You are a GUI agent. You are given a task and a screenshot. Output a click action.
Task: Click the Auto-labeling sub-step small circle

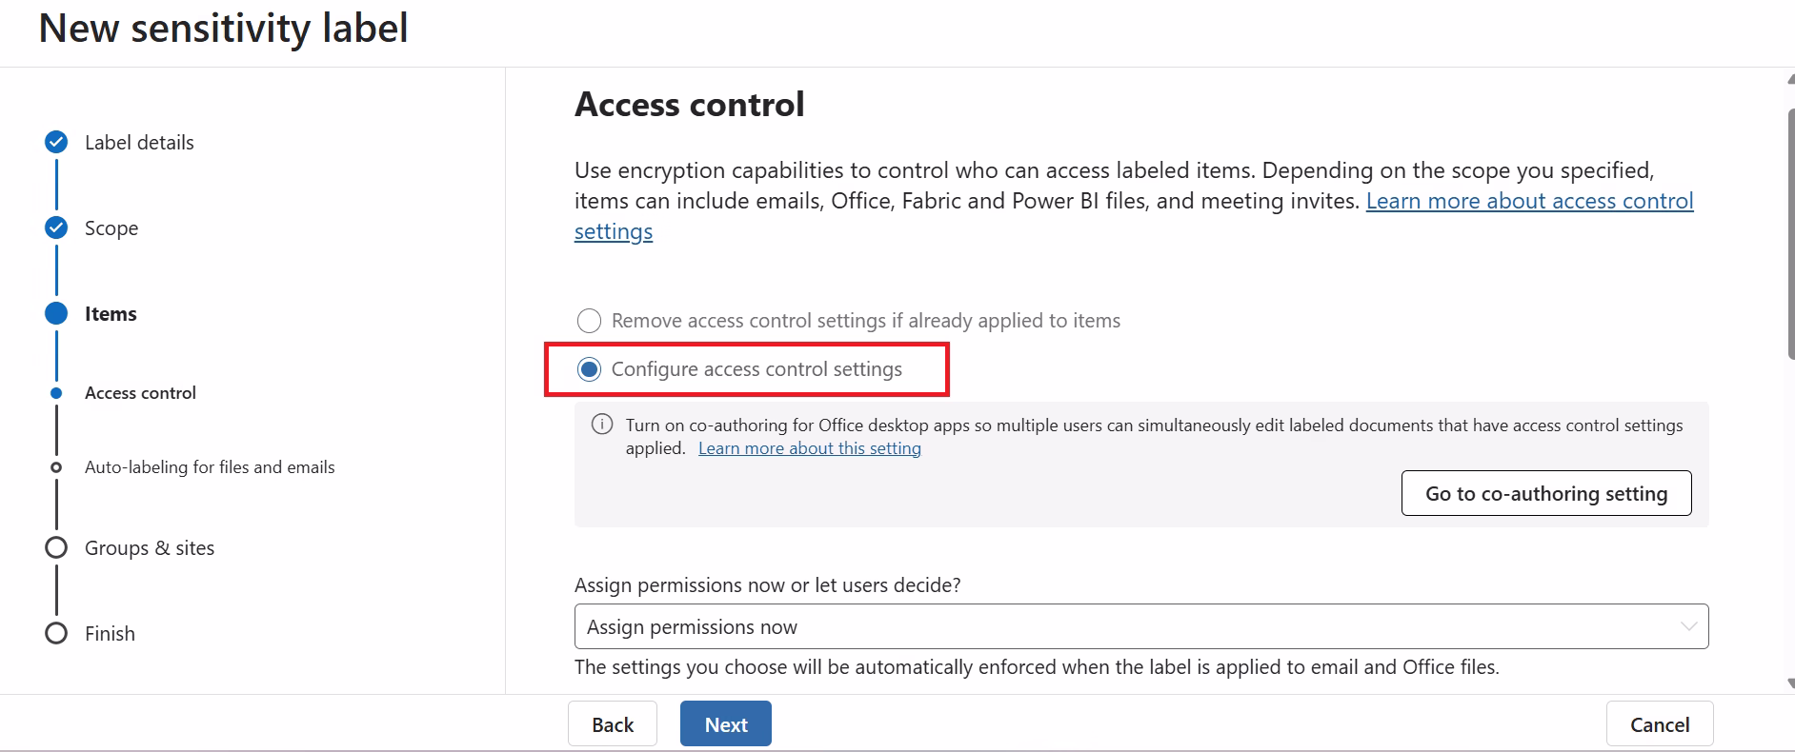point(56,467)
